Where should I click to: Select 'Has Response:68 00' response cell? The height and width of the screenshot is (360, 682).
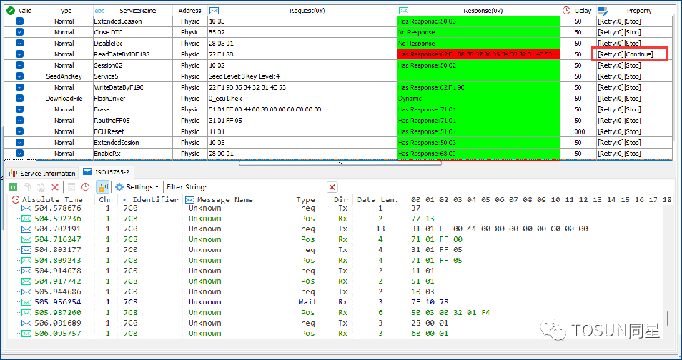[478, 154]
